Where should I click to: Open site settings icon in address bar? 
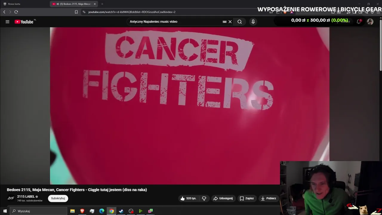tap(84, 12)
